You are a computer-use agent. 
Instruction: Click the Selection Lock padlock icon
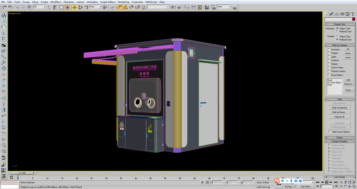202,182
